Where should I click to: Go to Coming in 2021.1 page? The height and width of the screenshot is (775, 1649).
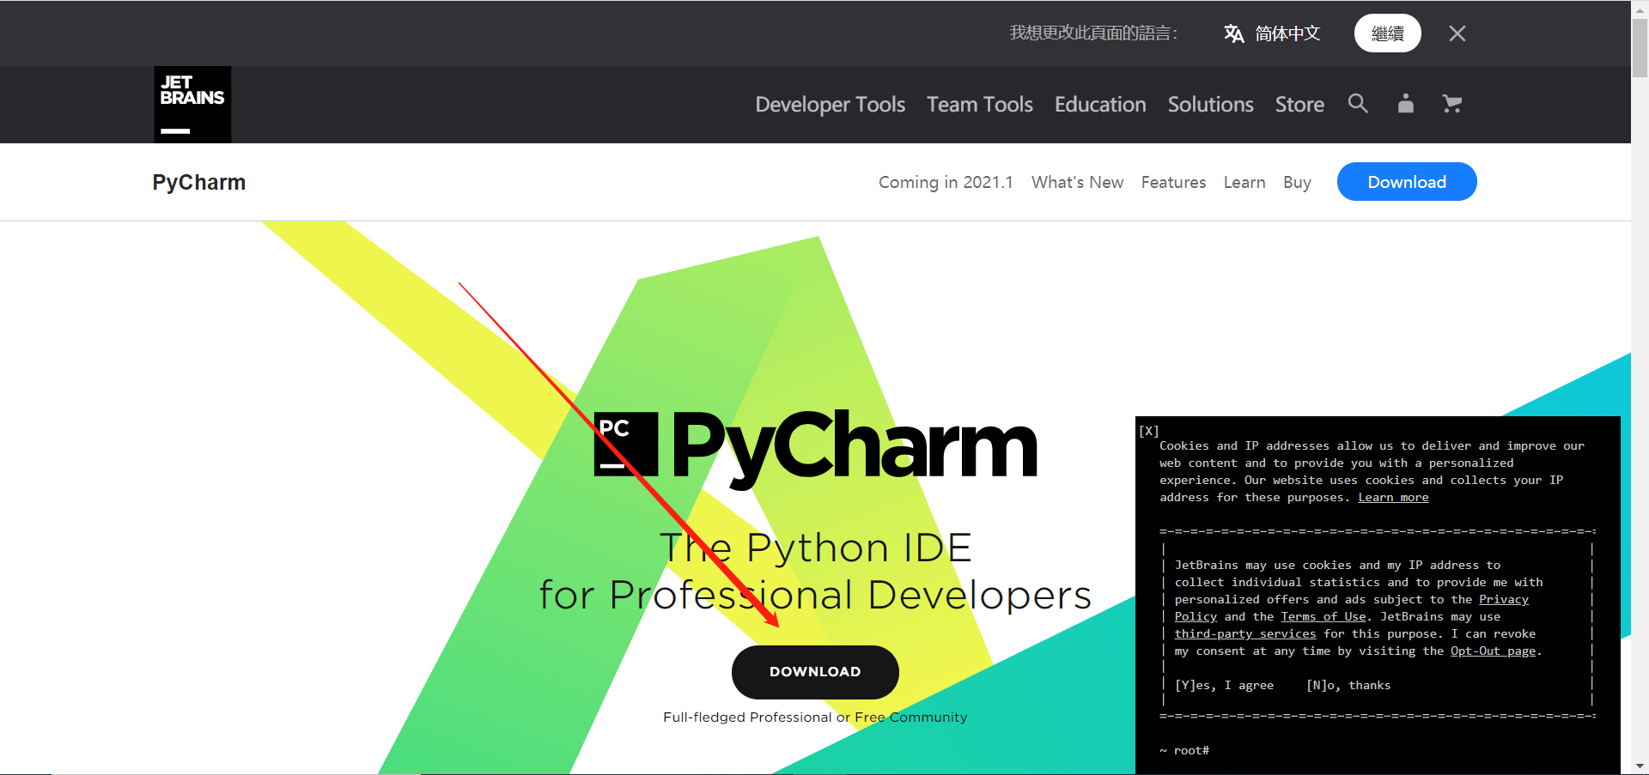click(946, 182)
